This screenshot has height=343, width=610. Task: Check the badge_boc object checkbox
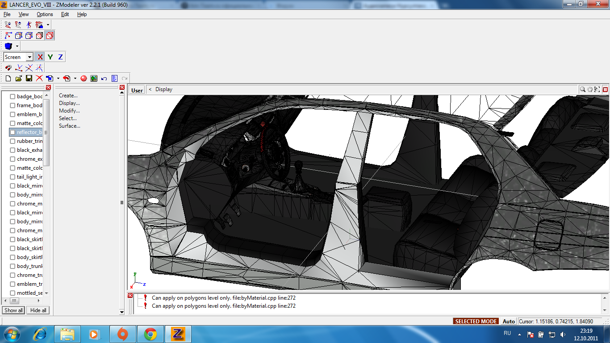pos(13,96)
